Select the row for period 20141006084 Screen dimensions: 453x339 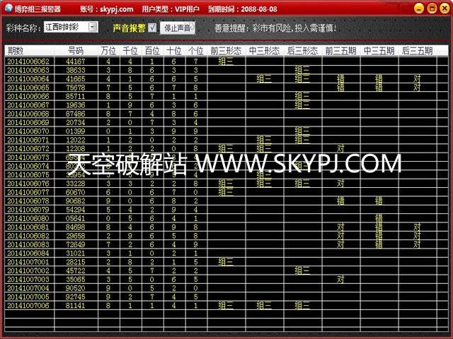point(28,253)
